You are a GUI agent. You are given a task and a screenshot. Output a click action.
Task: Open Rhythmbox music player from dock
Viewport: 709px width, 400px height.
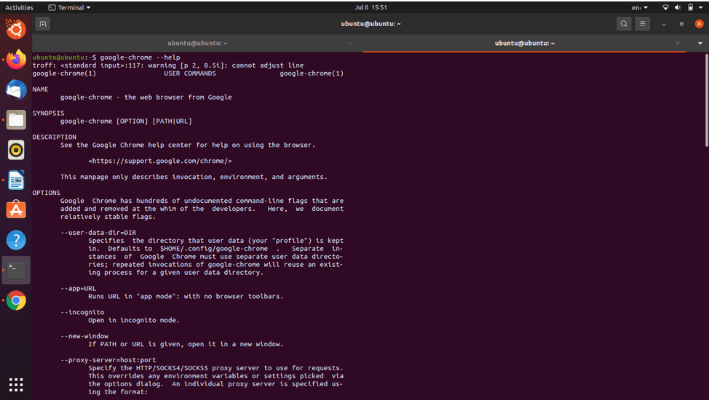[x=16, y=150]
